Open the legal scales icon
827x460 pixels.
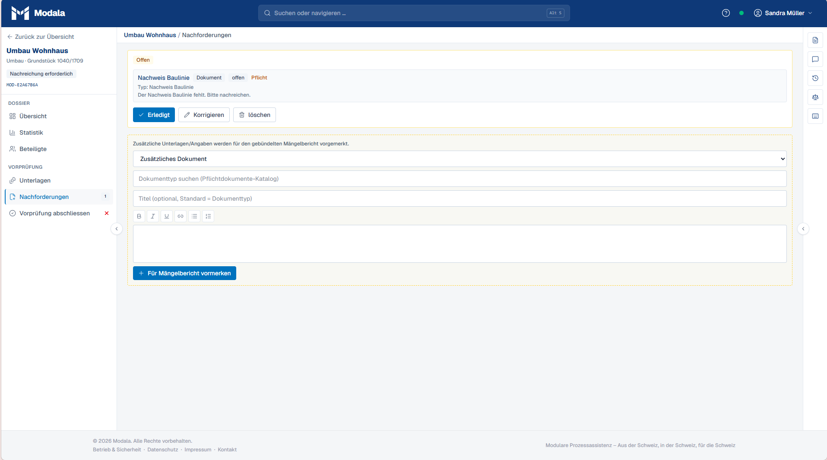click(815, 97)
